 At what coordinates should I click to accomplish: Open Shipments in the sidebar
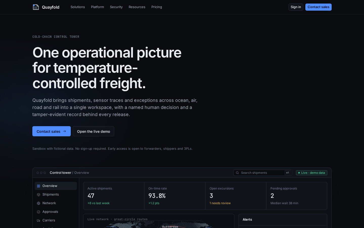56,195
